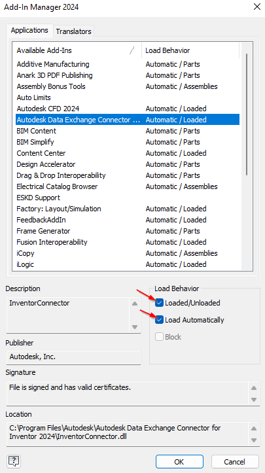Select Assembly Bonus Tools add-in

pos(128,86)
